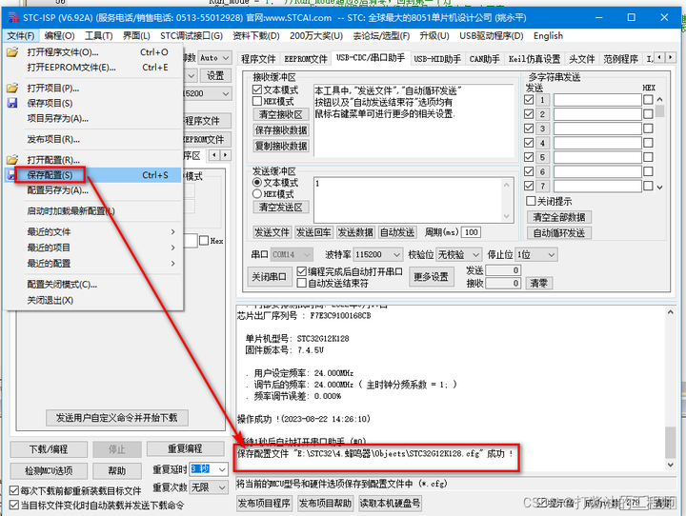The width and height of the screenshot is (686, 516).
Task: Choose Save Configuration As (配置另存为) entry
Action: click(93, 190)
